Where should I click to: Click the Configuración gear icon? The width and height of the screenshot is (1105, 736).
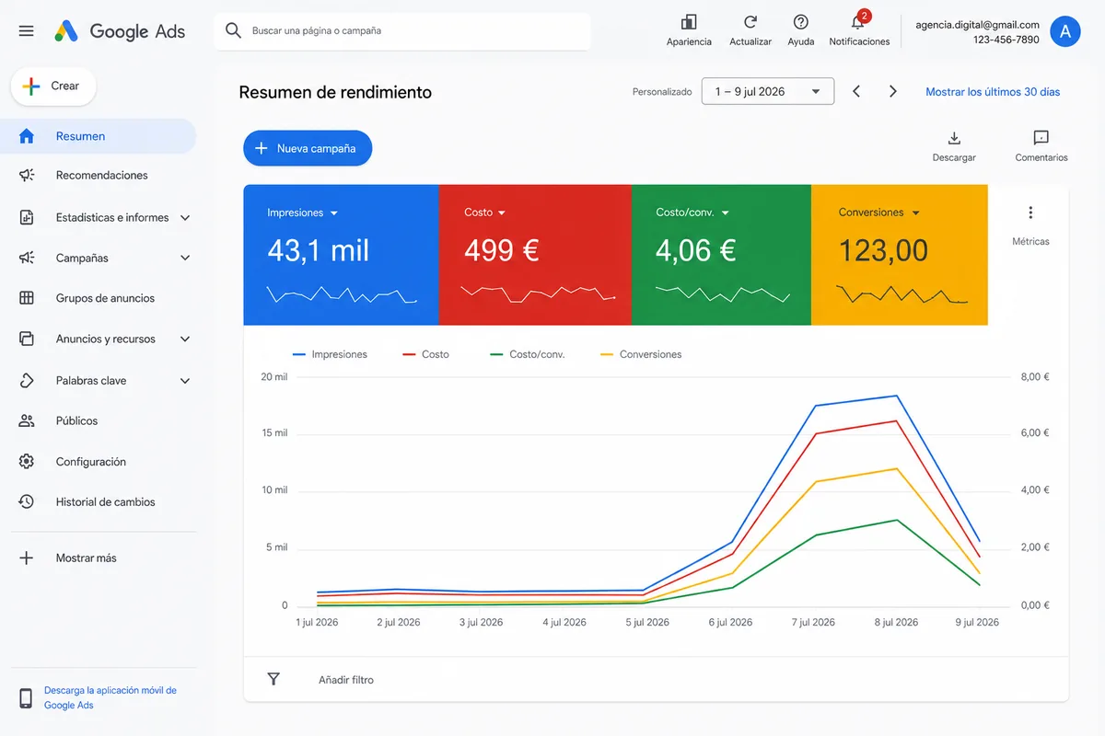[x=27, y=461]
